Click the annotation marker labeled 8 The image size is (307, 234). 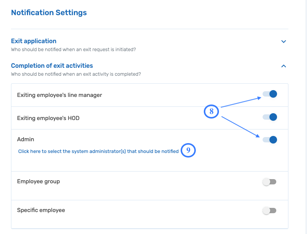click(211, 111)
